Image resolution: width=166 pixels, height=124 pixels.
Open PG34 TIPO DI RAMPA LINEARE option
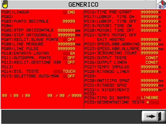coord(148,98)
